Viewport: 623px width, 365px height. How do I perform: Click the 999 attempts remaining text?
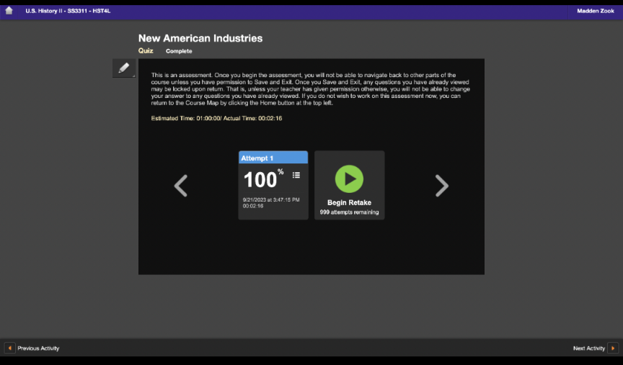349,212
